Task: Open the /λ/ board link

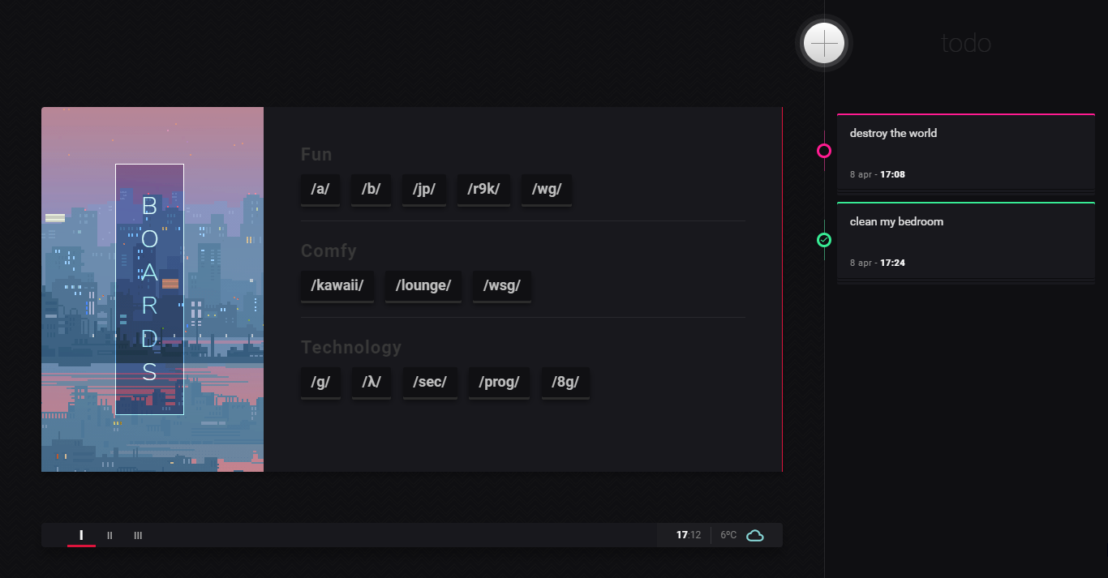Action: pos(371,383)
